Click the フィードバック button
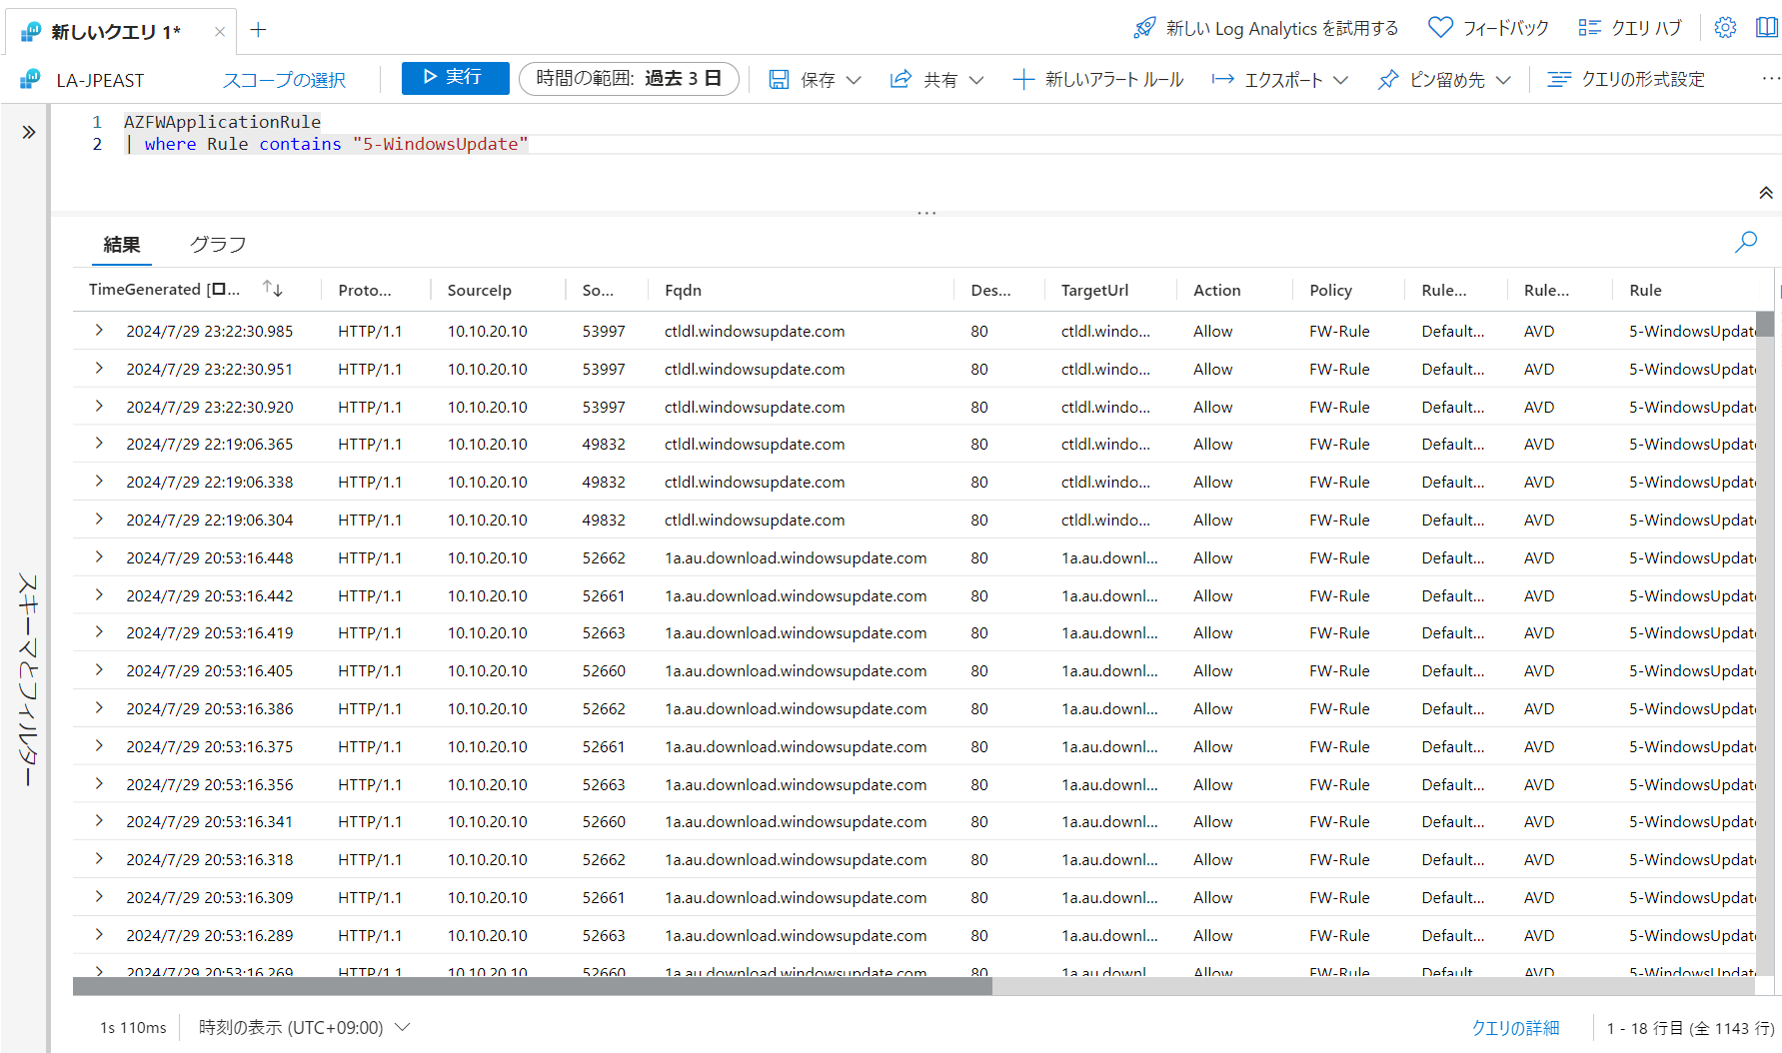 [1489, 28]
